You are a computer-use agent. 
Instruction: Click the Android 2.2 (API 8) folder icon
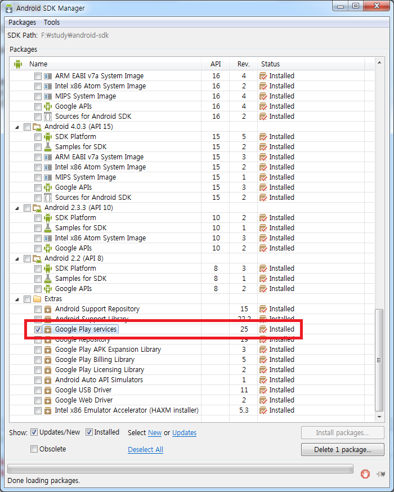pyautogui.click(x=37, y=258)
